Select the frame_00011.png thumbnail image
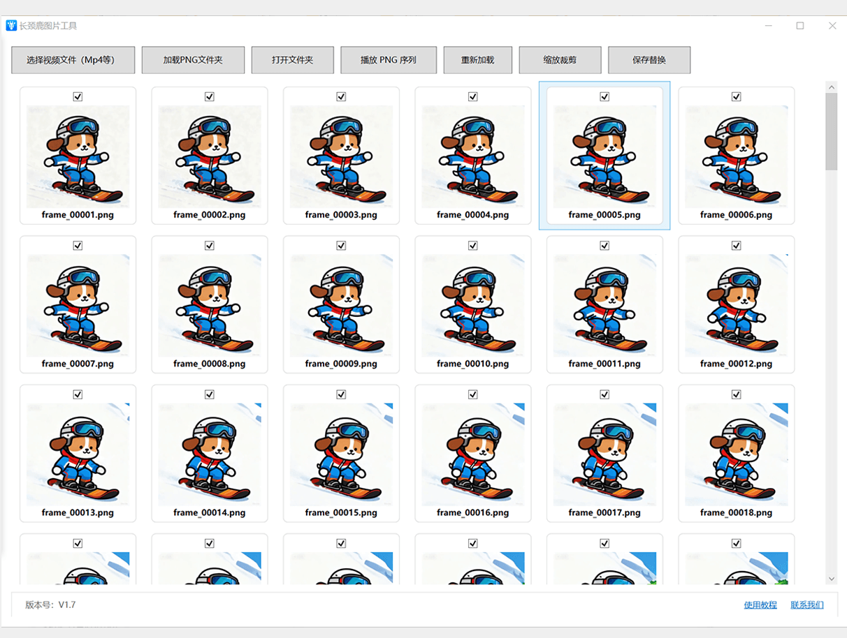This screenshot has height=638, width=847. coord(605,306)
